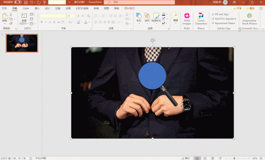Switch to the 设计 (Design) tab
This screenshot has width=265, height=160.
(48, 8)
